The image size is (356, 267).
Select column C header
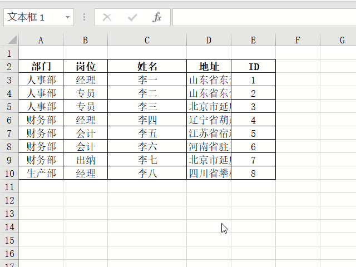[147, 40]
